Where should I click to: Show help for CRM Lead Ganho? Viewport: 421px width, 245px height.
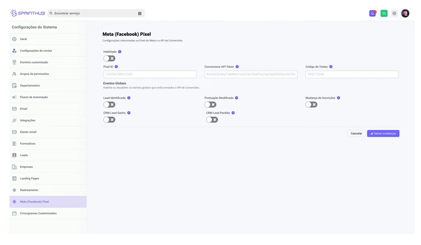(x=129, y=112)
